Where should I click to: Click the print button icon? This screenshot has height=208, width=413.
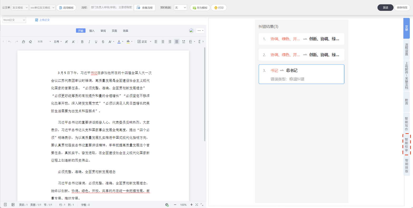pos(219,8)
